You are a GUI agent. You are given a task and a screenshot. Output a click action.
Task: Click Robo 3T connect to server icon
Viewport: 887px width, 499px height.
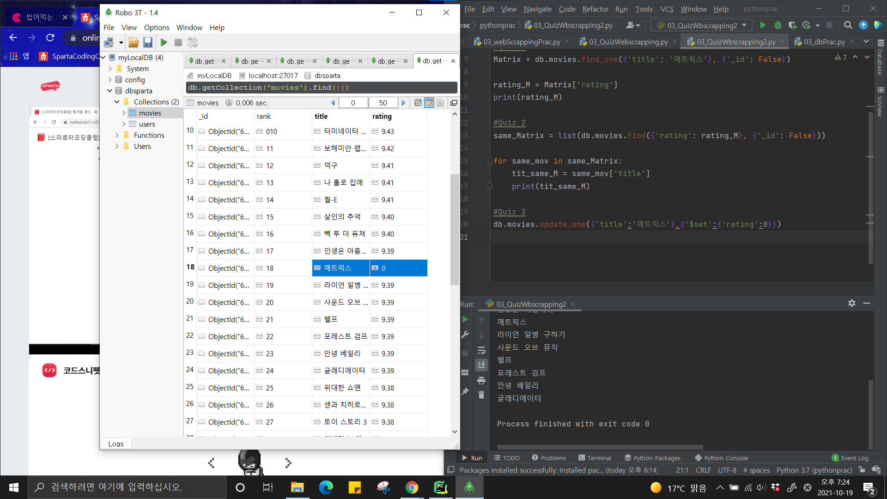pos(109,43)
